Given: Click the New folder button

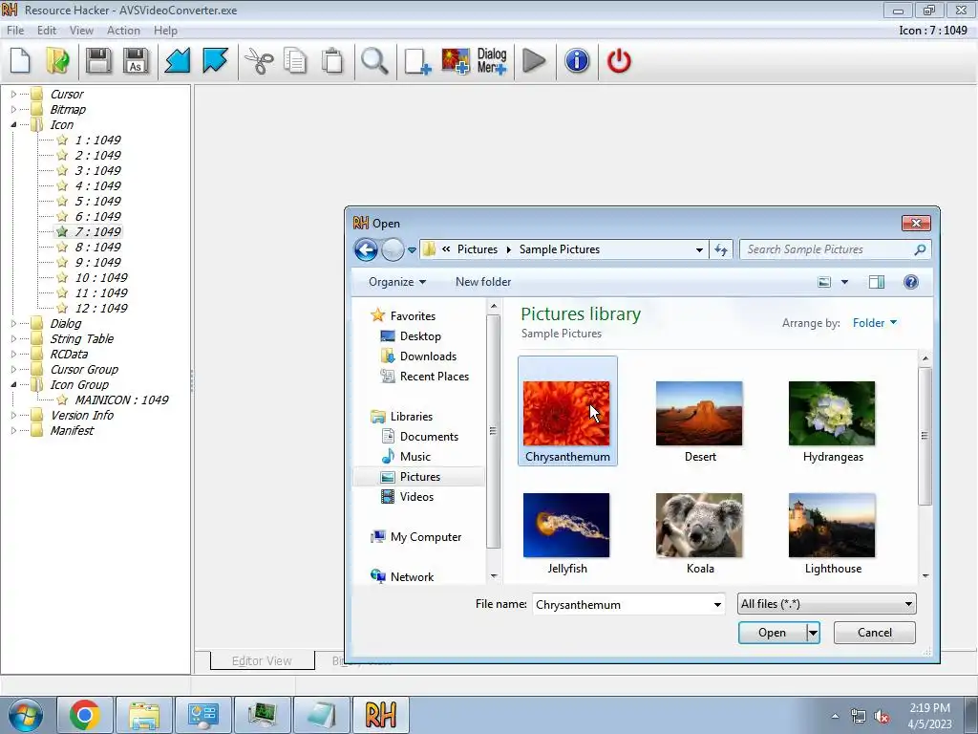Looking at the screenshot, I should coord(482,282).
